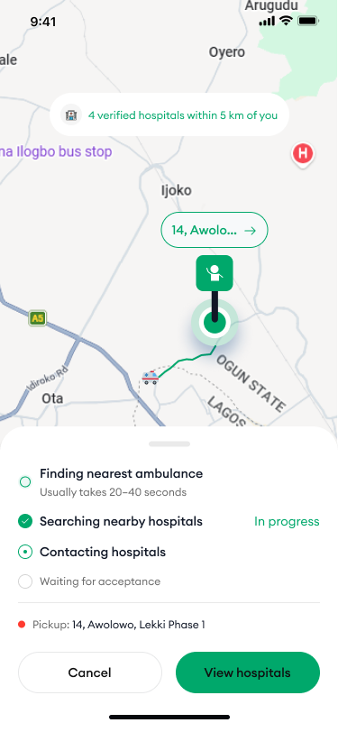Viewport: 338px width, 732px height.
Task: Tap the green current location circle
Action: [x=215, y=323]
